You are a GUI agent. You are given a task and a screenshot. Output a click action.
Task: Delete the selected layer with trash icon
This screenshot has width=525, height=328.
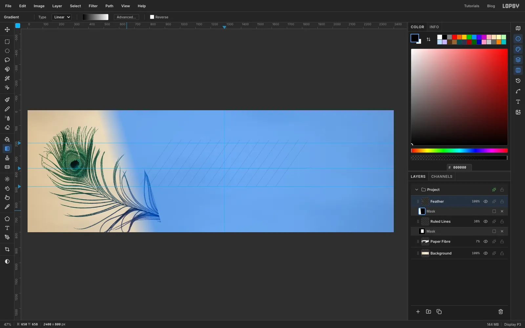[501, 312]
